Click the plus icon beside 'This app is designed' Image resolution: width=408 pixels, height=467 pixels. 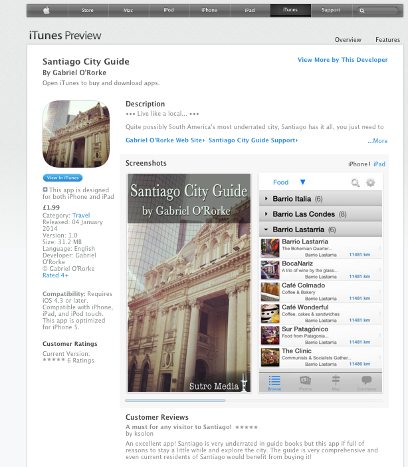click(x=45, y=190)
